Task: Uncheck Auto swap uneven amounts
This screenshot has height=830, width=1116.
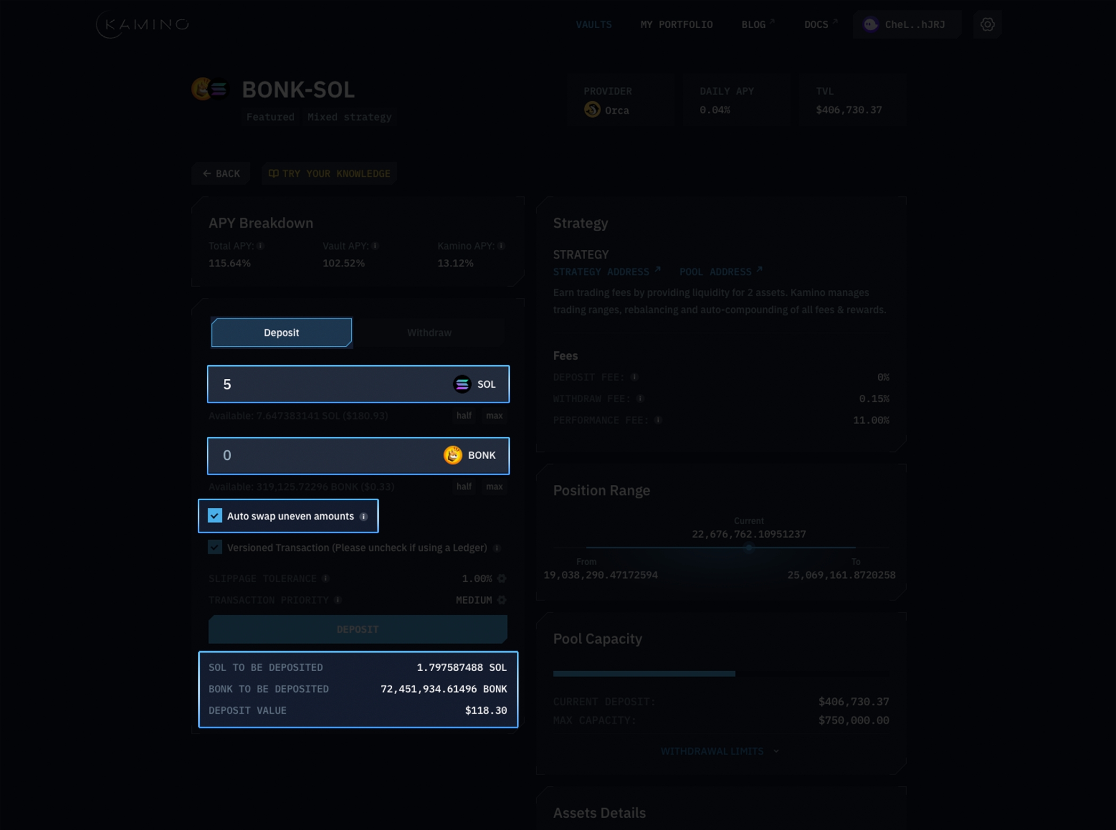Action: [214, 515]
